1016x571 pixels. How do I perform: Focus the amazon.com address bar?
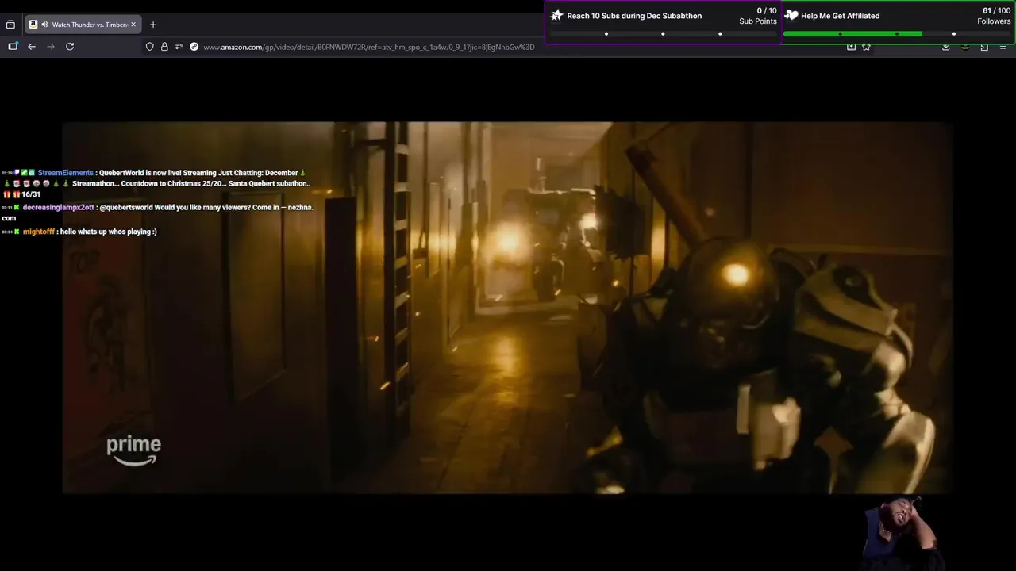369,47
